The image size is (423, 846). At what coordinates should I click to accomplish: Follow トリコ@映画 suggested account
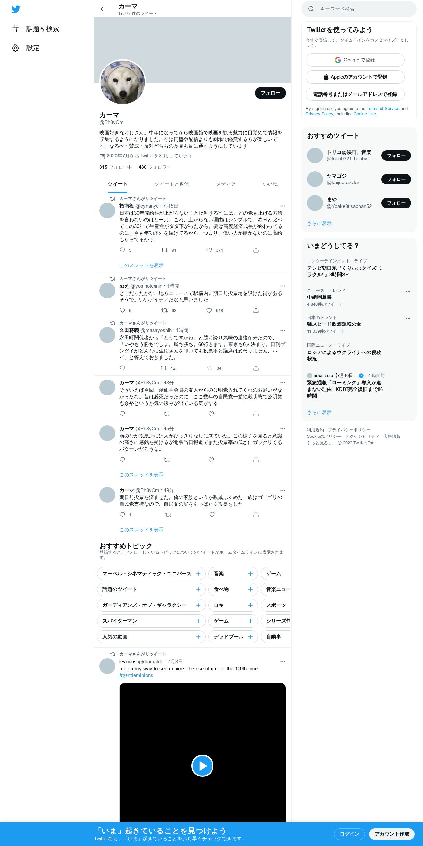tap(396, 155)
